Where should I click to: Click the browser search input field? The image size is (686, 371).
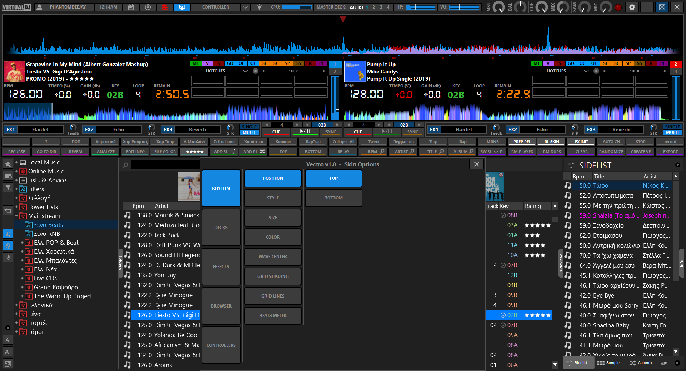coord(165,165)
